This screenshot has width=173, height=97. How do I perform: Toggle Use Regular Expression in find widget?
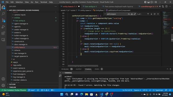(x=135, y=14)
